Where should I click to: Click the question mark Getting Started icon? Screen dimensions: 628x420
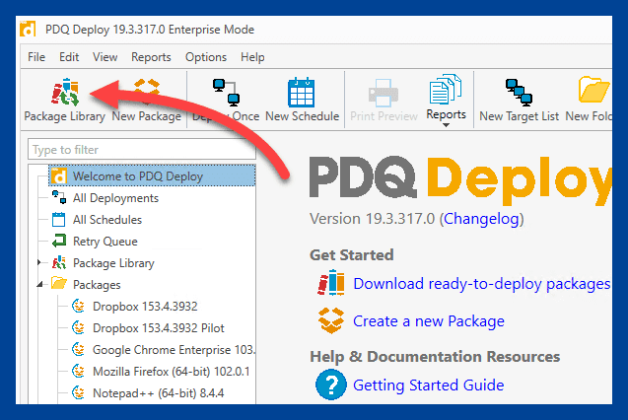(x=331, y=385)
